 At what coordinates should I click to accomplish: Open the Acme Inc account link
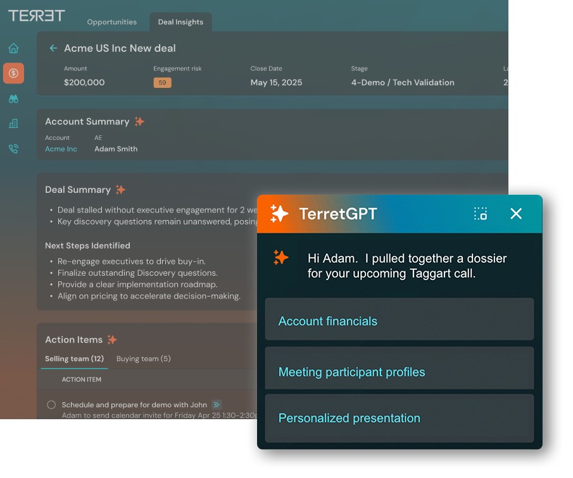(61, 149)
